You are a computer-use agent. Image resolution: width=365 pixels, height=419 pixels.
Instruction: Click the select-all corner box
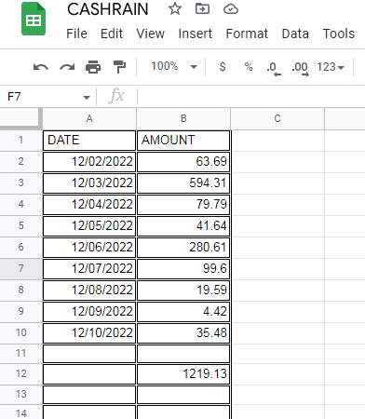click(20, 118)
